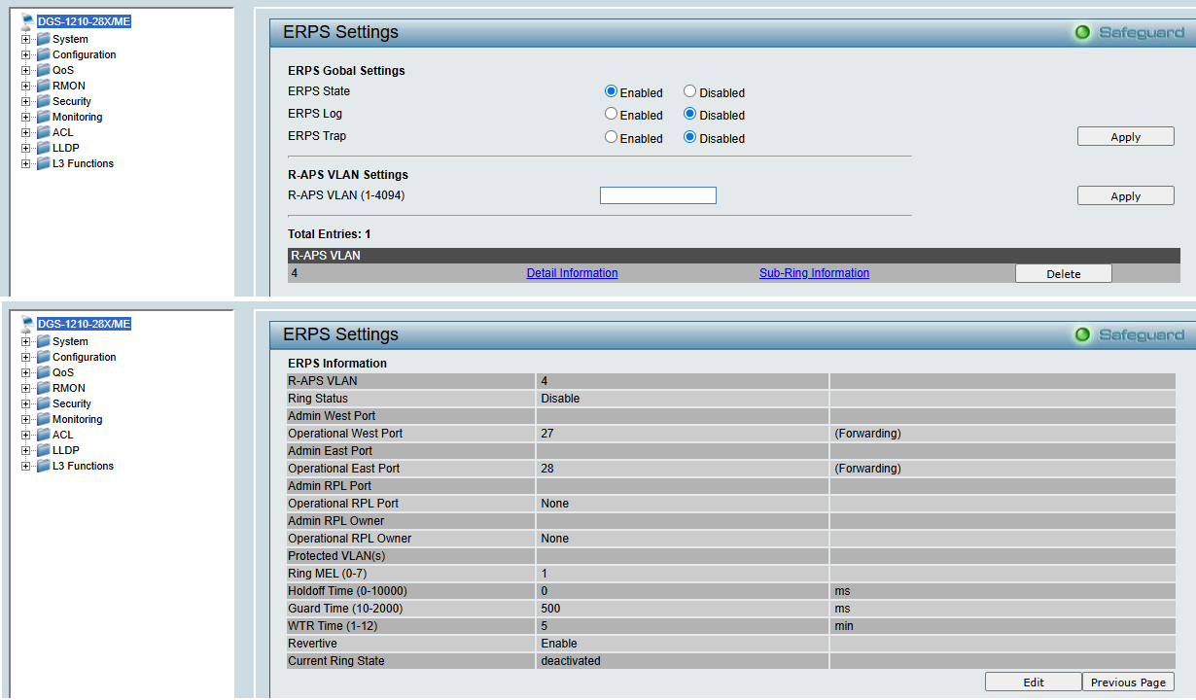The height and width of the screenshot is (700, 1196).
Task: Click the RMON folder icon in the tree beside ERPS Information
Action: (x=44, y=388)
